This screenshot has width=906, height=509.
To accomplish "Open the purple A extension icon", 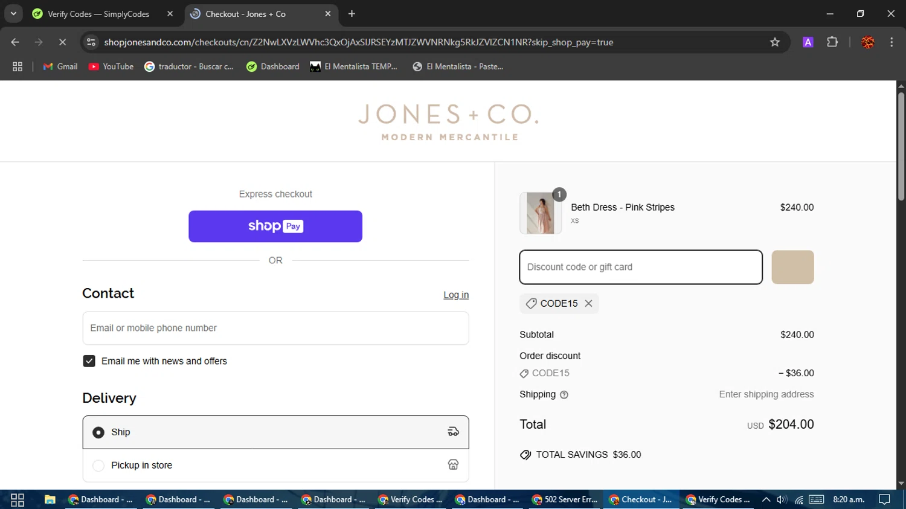I will pyautogui.click(x=808, y=42).
